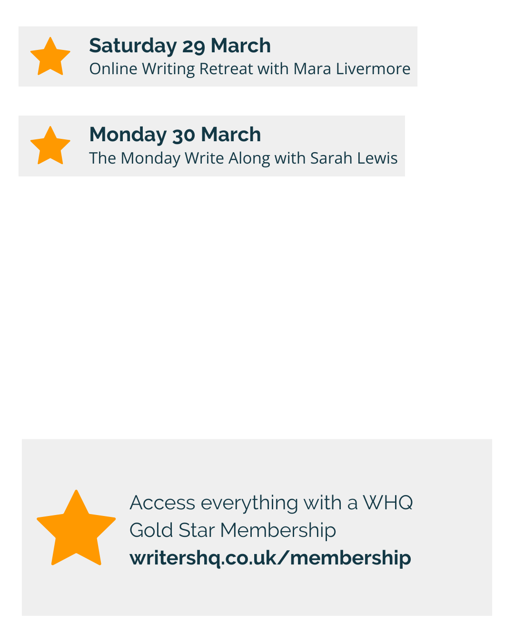Click the large gold star in membership banner
The image size is (514, 642).
coord(76,529)
